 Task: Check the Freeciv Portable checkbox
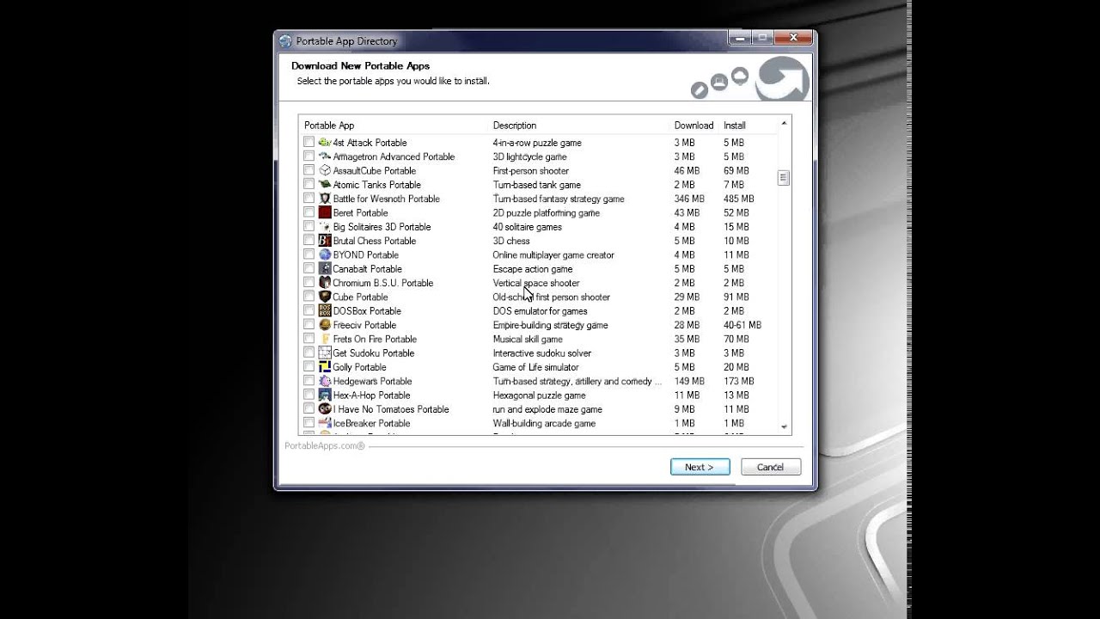[x=309, y=325]
